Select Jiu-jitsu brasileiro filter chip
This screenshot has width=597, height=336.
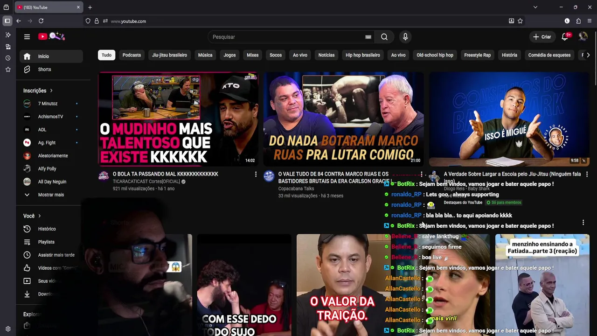(x=169, y=55)
